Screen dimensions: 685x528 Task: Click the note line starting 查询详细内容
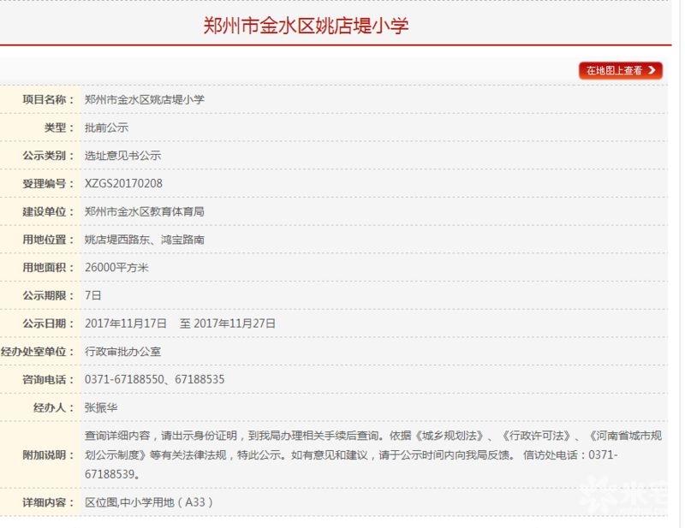[x=373, y=436]
